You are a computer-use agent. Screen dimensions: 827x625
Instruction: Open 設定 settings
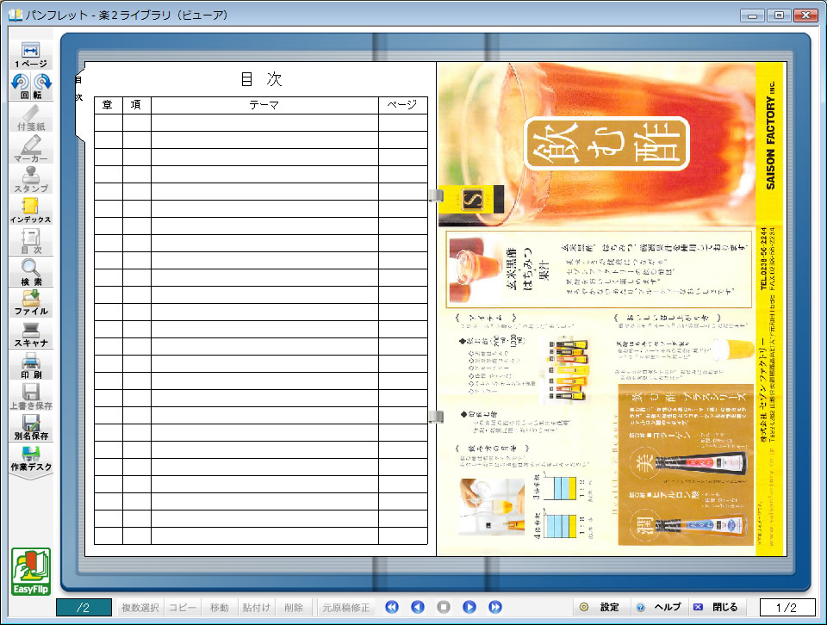click(600, 607)
